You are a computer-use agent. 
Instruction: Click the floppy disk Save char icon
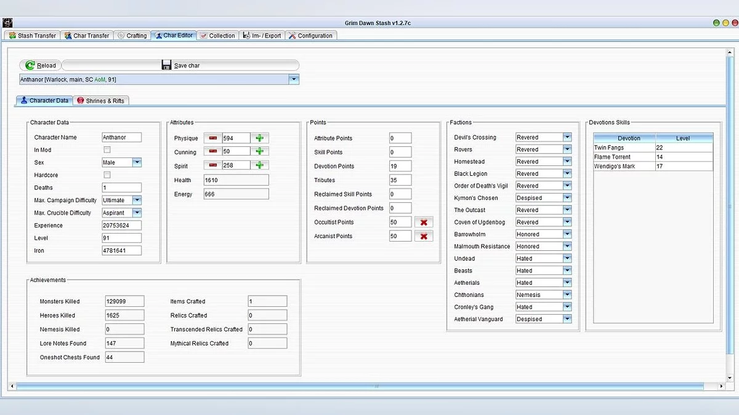(x=167, y=65)
